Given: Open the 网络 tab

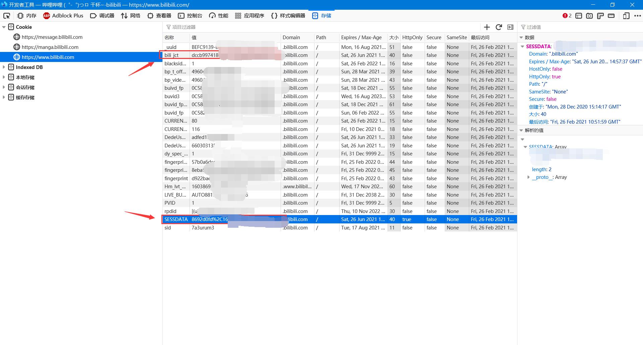Looking at the screenshot, I should 131,16.
